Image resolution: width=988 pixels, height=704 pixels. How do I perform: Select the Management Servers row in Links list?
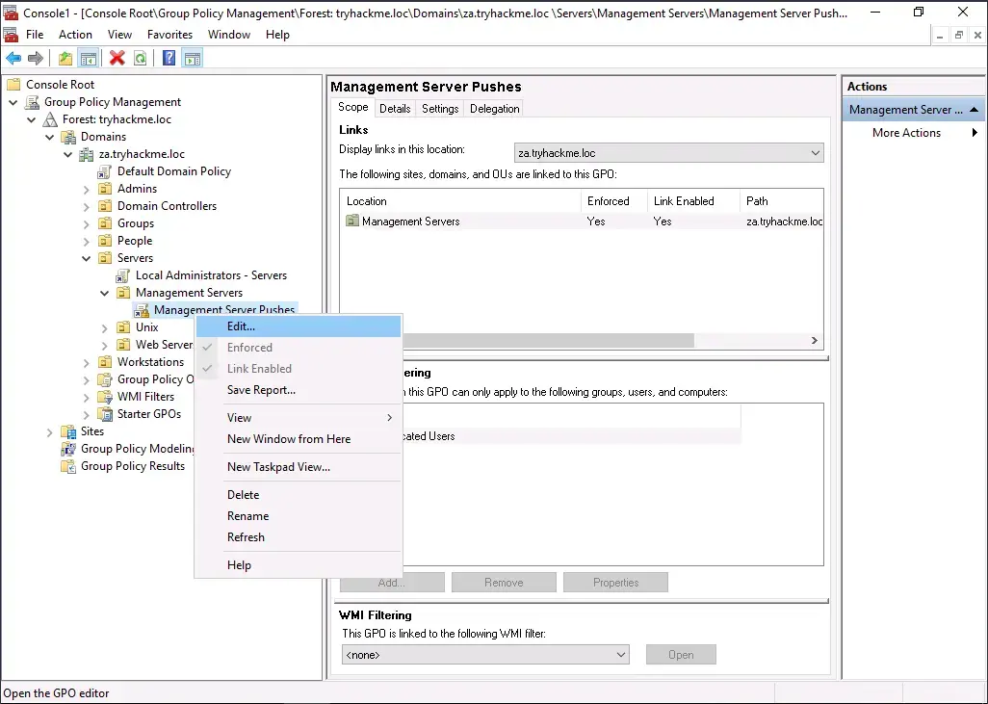(582, 222)
